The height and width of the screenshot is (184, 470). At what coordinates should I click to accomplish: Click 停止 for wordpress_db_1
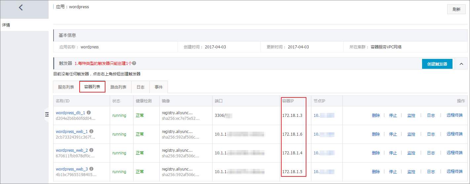coord(393,115)
